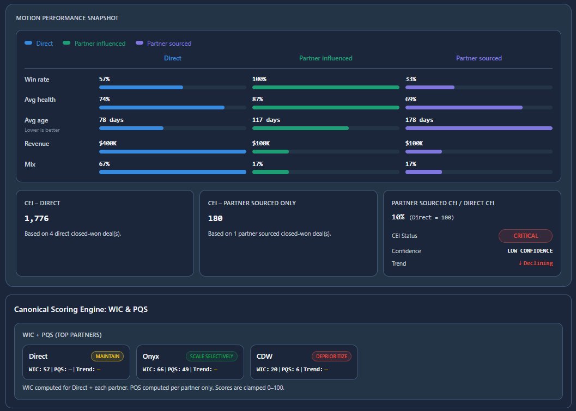Toggle the Partner influenced legend entry
This screenshot has height=411, width=576.
click(x=94, y=44)
